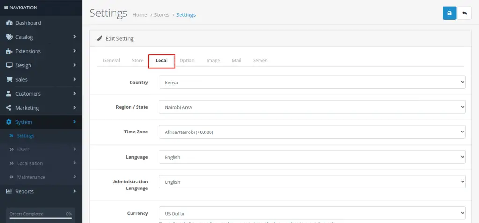Click the Extensions puzzle-piece icon
Screen dimensions: 479x223
coord(9,51)
